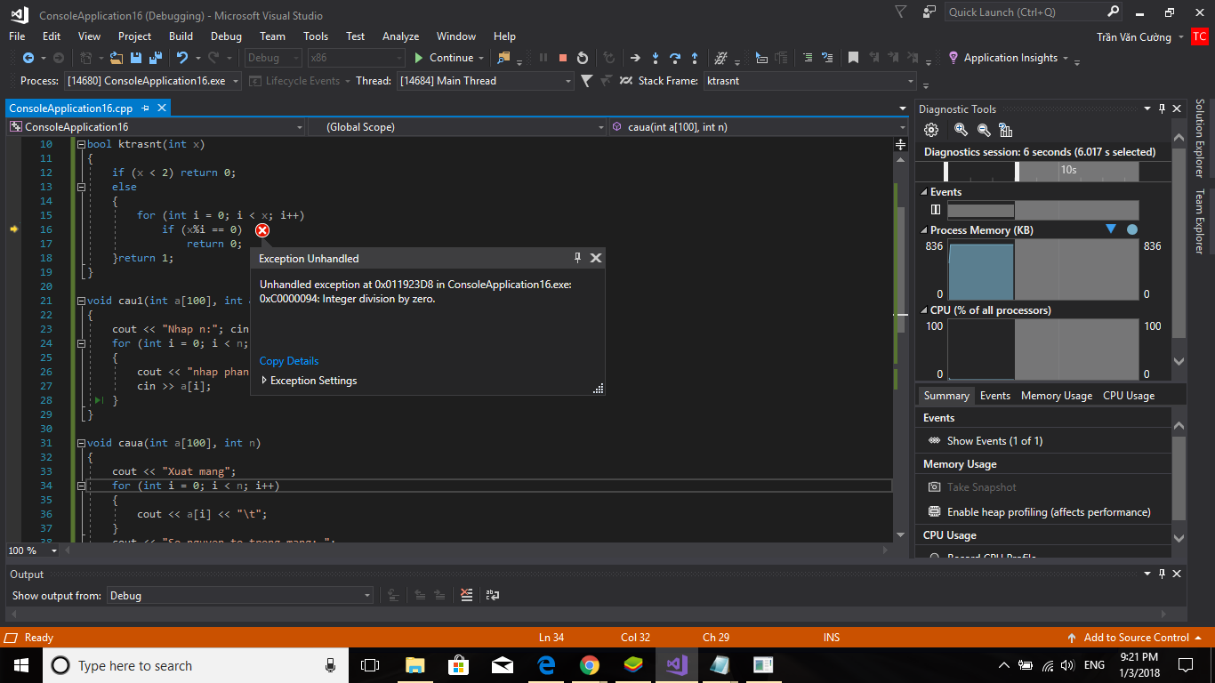Switch to the Memory Usage tab
1215x683 pixels.
(1056, 396)
